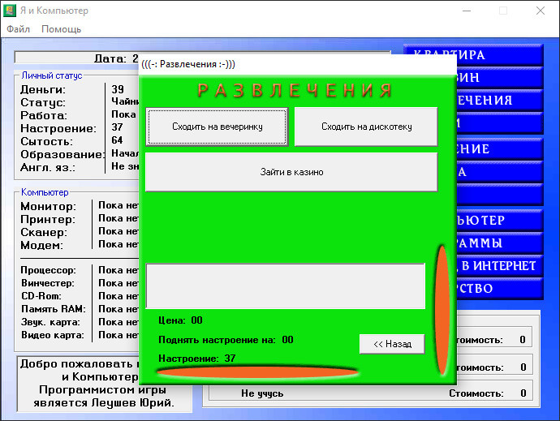Image resolution: width=560 pixels, height=421 pixels.
Task: Open the Файл menu
Action: pos(18,29)
